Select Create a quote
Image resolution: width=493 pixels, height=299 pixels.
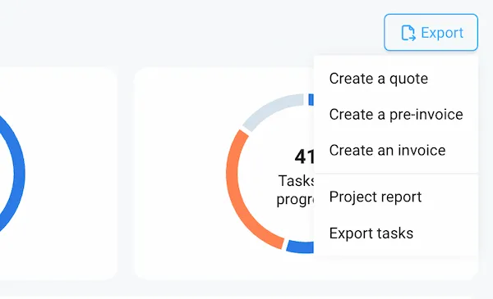(379, 79)
